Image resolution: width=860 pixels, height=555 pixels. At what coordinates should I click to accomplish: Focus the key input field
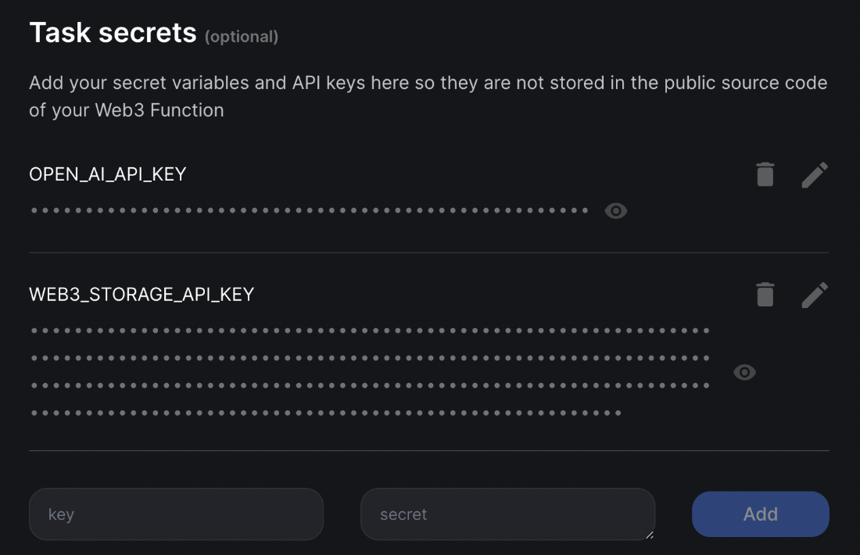[176, 514]
